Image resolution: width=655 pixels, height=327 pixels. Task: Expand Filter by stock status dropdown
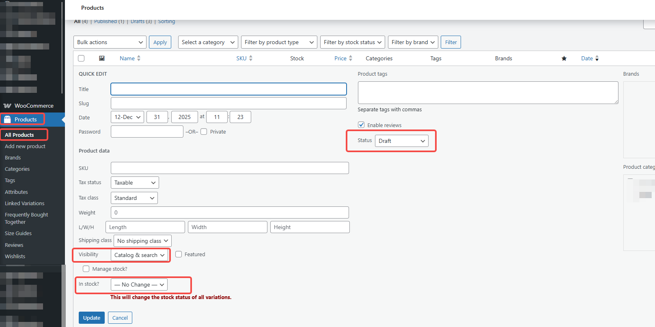point(353,42)
